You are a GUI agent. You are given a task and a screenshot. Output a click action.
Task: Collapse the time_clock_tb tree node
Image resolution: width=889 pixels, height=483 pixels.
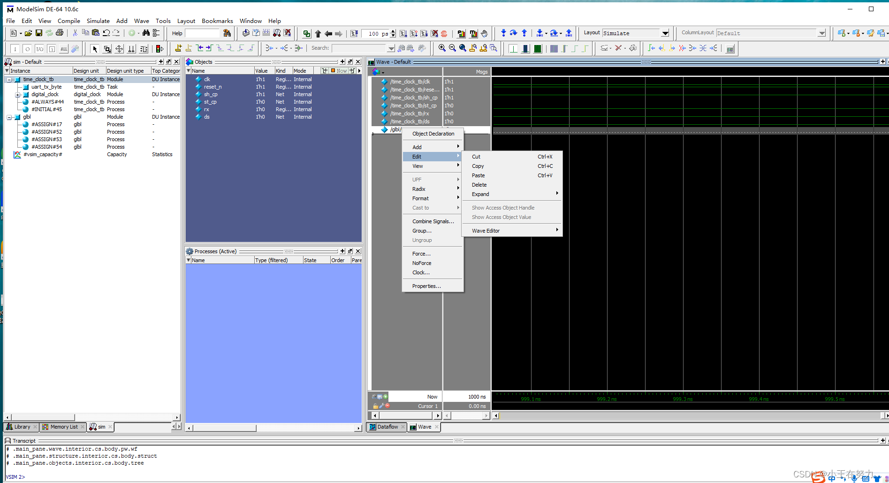[x=9, y=80]
